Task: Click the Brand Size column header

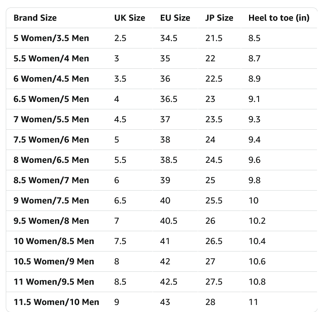Action: pos(35,18)
